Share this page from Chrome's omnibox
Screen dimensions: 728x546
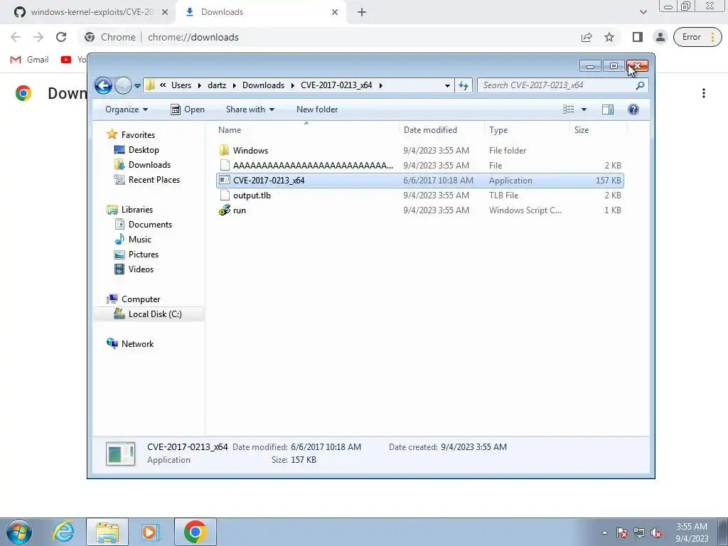[587, 37]
